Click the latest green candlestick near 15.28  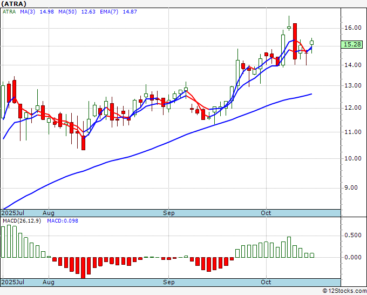coord(312,43)
